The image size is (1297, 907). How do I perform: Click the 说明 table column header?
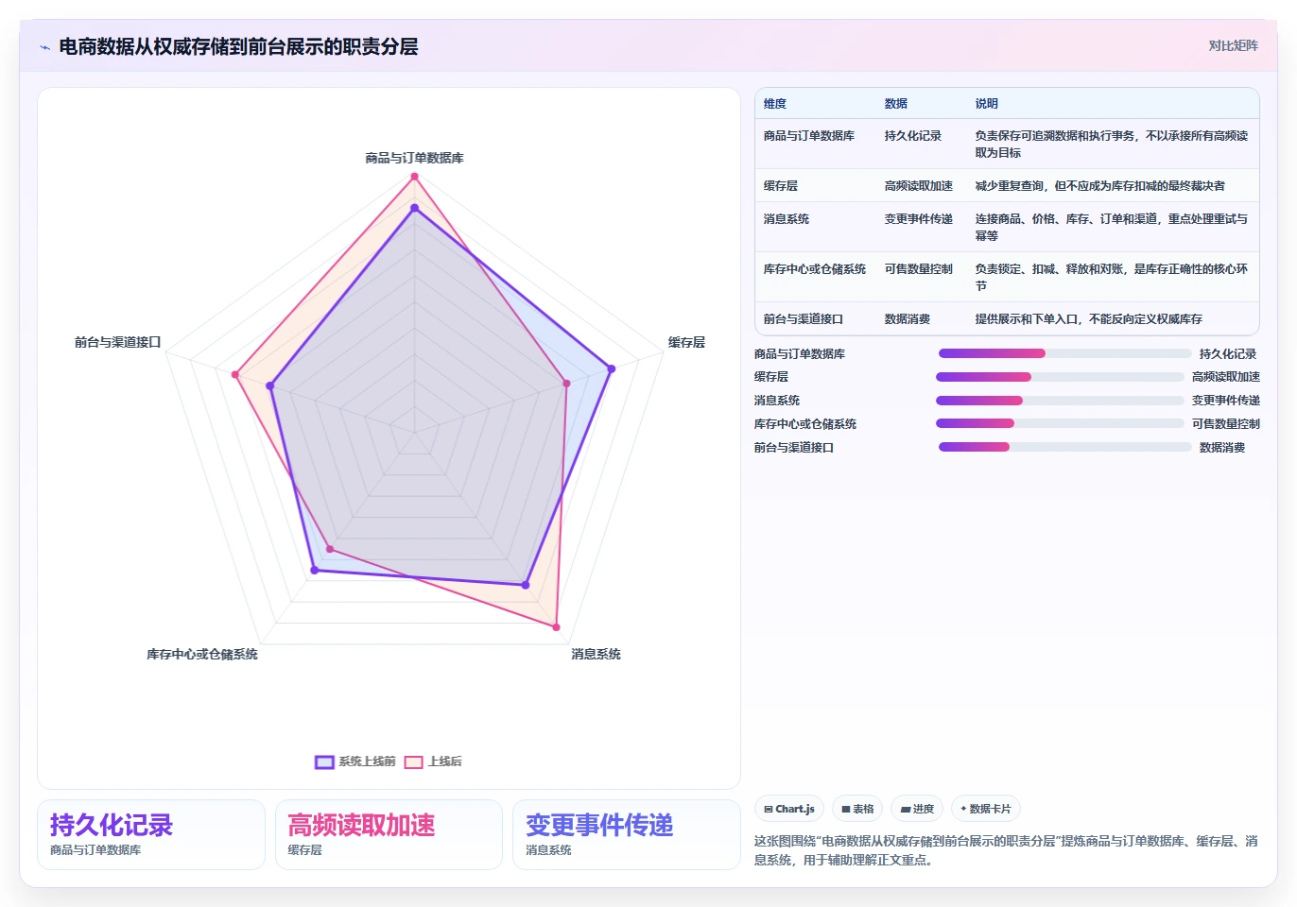click(x=987, y=104)
